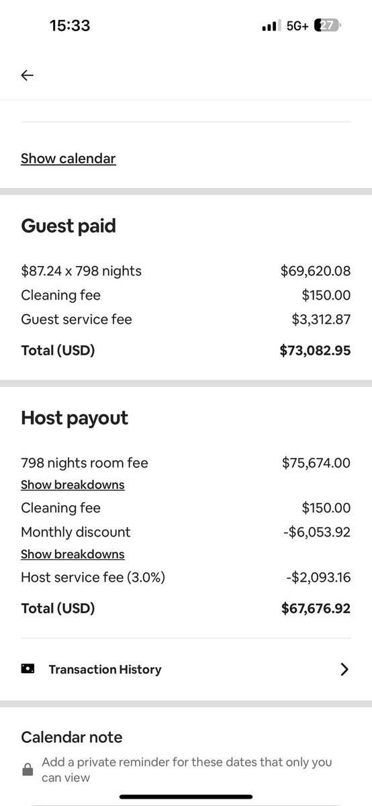Image resolution: width=372 pixels, height=806 pixels.
Task: Tap the guest total $73,082.95
Action: (315, 350)
